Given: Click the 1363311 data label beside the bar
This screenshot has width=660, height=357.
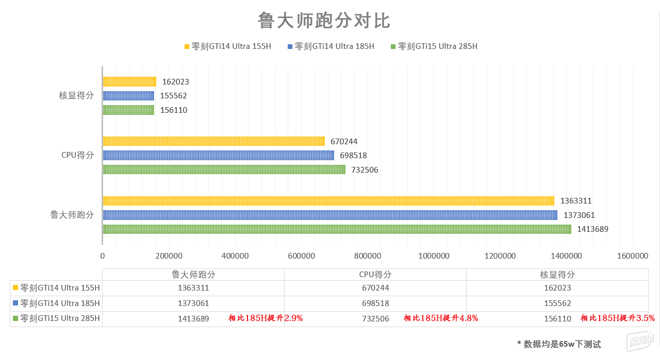Looking at the screenshot, I should (x=576, y=201).
